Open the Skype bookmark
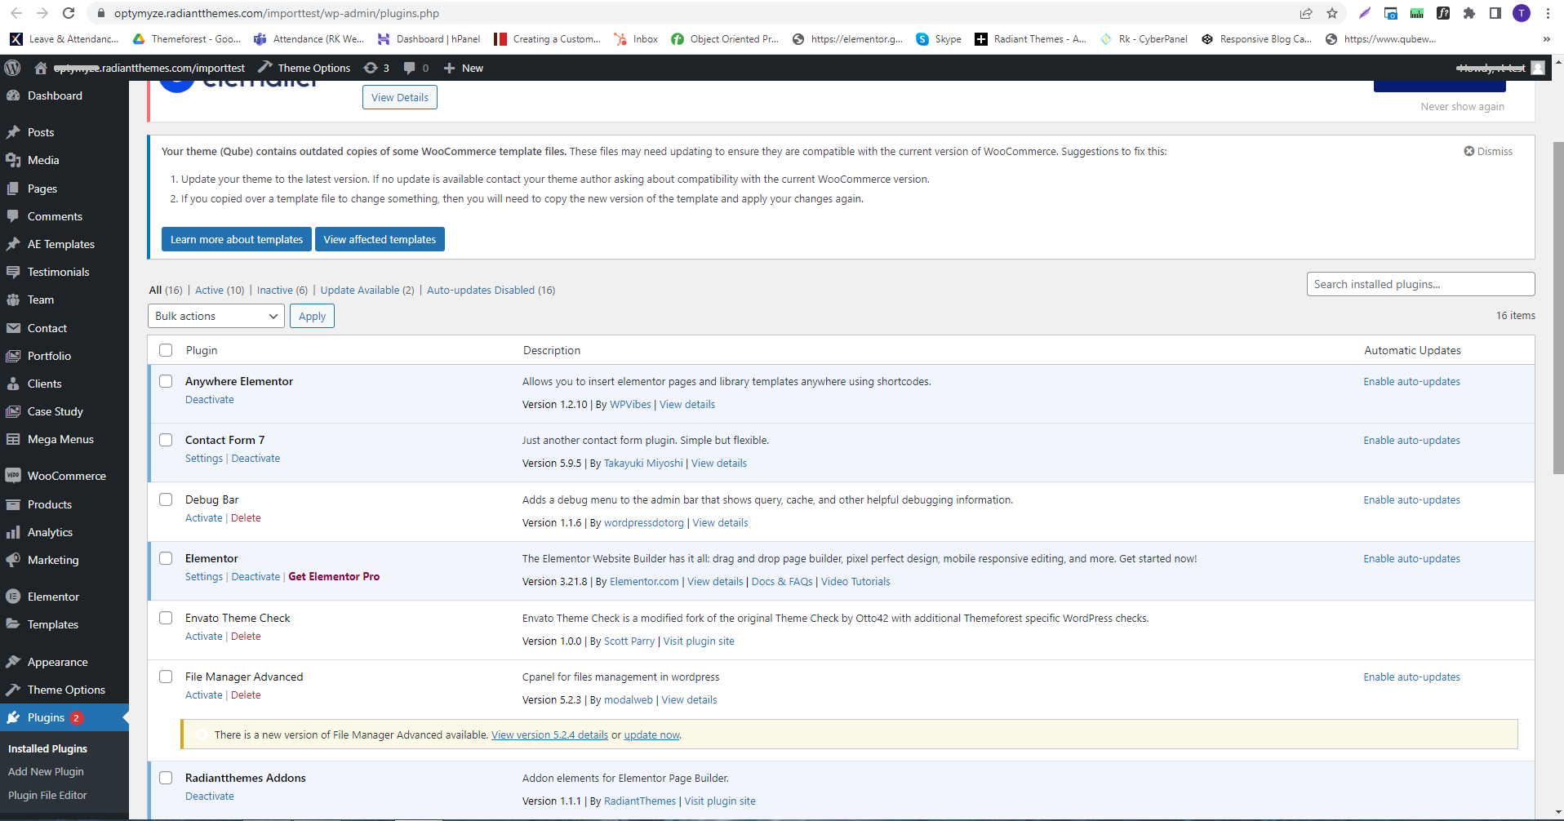This screenshot has height=821, width=1564. [x=939, y=39]
